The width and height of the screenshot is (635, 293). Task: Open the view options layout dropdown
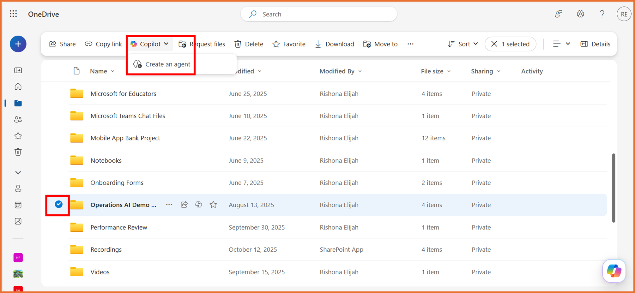[x=561, y=44]
